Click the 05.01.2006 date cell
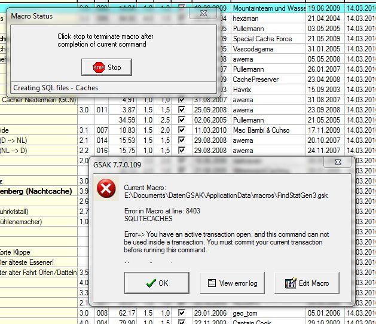The height and width of the screenshot is (324, 376). (325, 313)
